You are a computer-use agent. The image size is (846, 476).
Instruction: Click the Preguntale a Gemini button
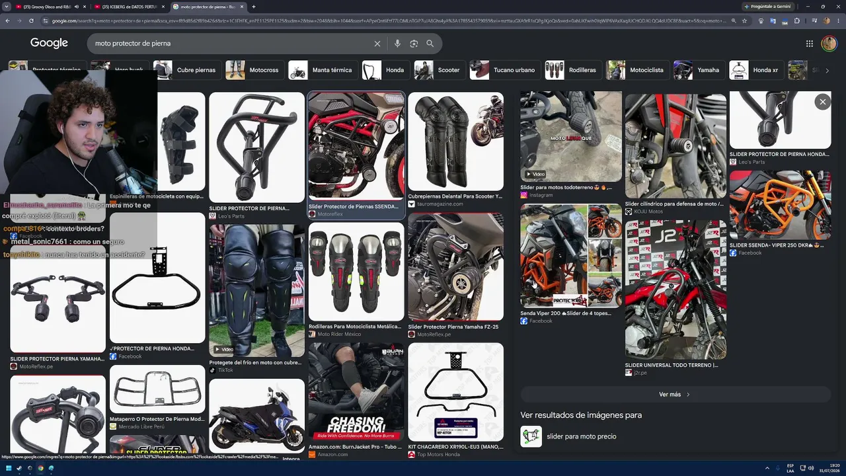click(767, 7)
